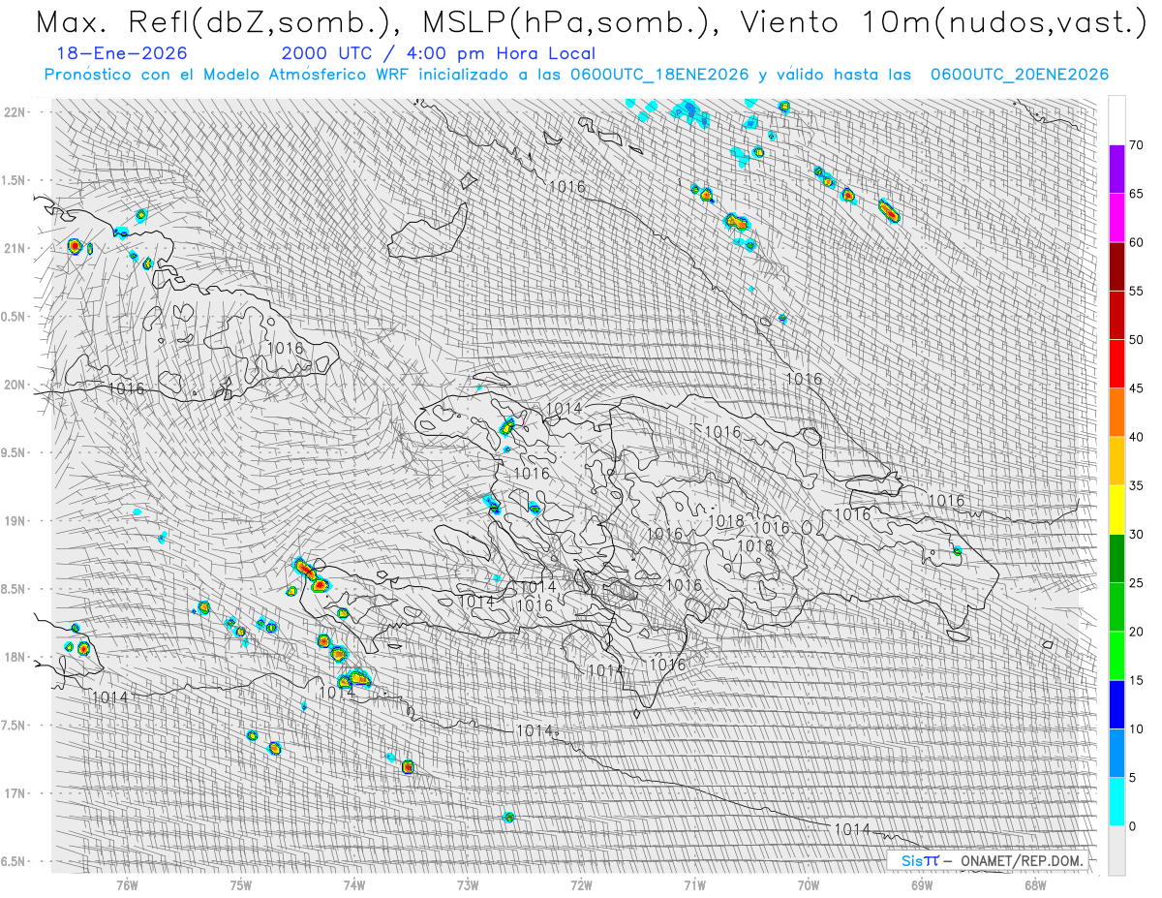The height and width of the screenshot is (898, 1162).
Task: Click the colorbar tick label '5'
Action: (1132, 778)
